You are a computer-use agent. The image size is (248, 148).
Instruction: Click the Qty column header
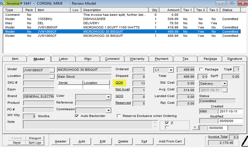coord(154,10)
